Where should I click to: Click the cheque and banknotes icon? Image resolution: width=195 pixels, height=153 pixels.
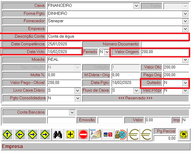pyautogui.click(x=96, y=135)
